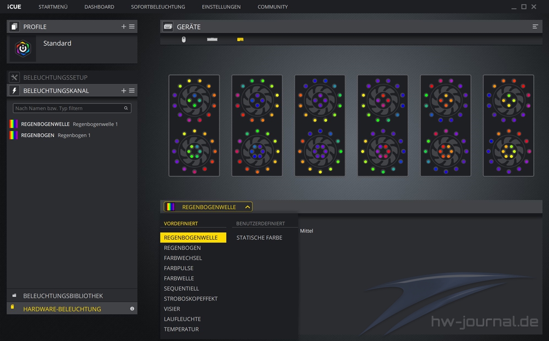Select the sixth fan panel from left
Screen dimensions: 549x341
(509, 126)
